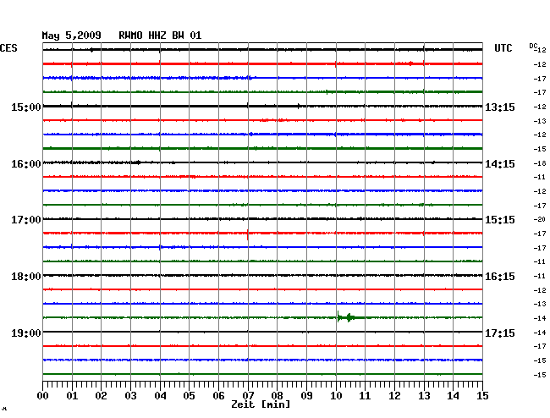Click minute 14 on the time axis
Image resolution: width=550 pixels, height=418 pixels.
coord(453,396)
